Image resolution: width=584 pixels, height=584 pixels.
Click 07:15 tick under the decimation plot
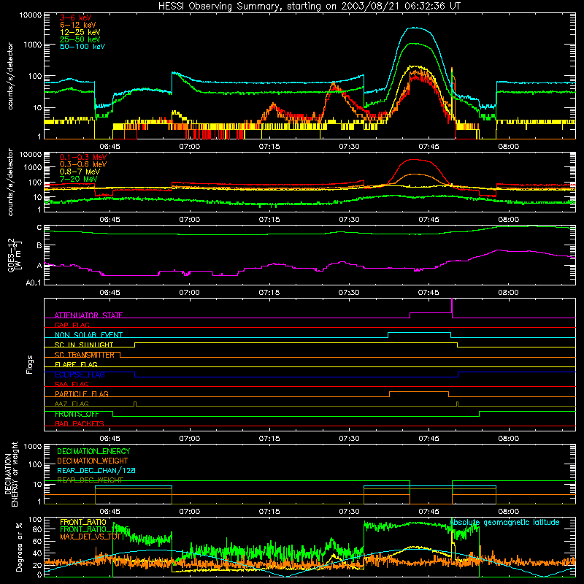coord(269,512)
